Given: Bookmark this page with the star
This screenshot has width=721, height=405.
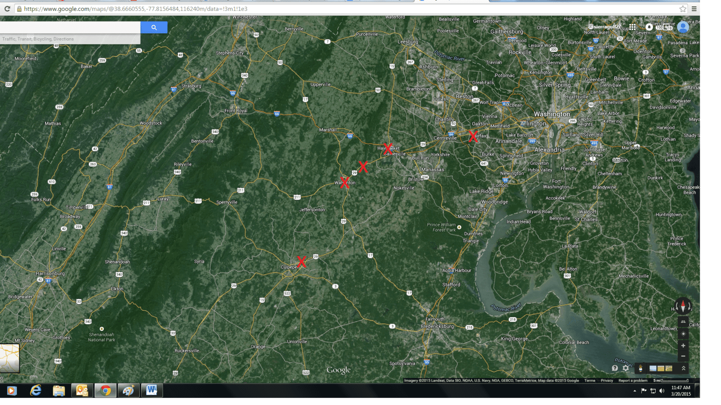Looking at the screenshot, I should click(683, 9).
